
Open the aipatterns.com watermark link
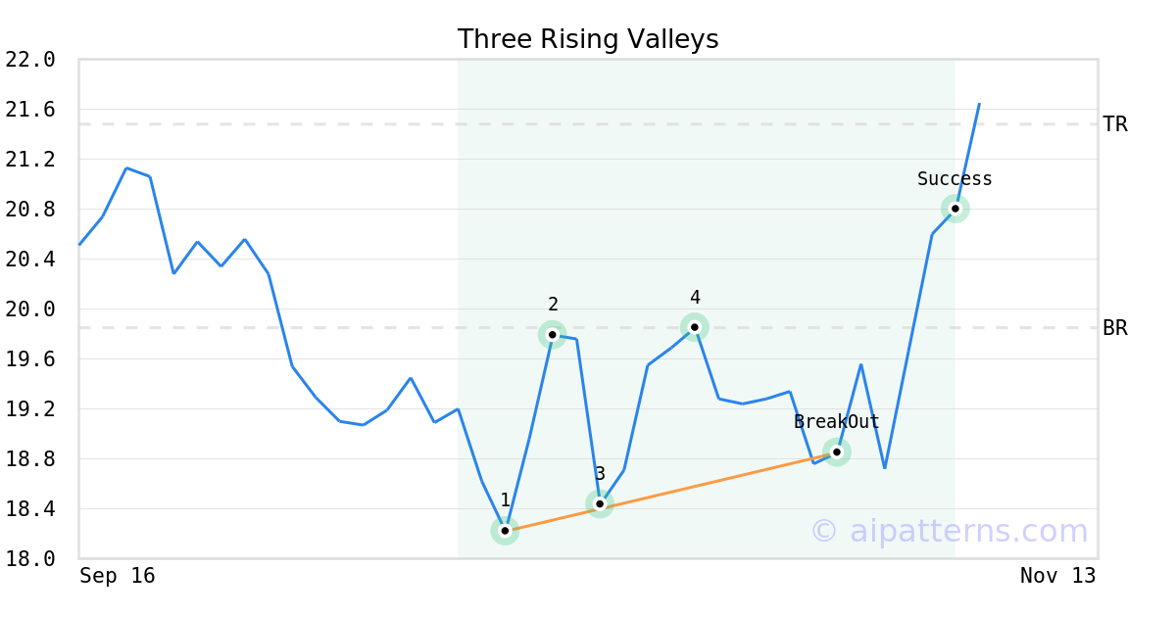tap(949, 531)
